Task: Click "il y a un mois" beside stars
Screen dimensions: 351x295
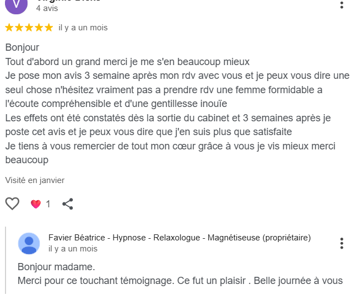Action: 83,28
